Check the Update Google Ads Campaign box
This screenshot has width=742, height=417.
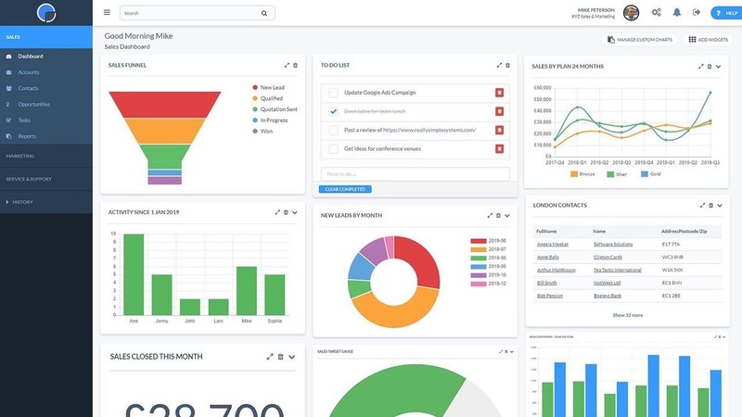click(x=334, y=93)
